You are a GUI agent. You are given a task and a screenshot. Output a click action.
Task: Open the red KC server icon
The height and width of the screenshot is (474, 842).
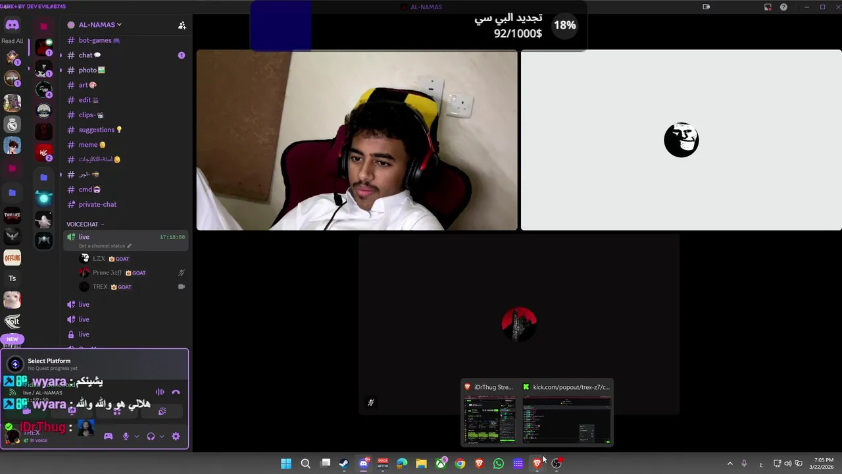[43, 152]
